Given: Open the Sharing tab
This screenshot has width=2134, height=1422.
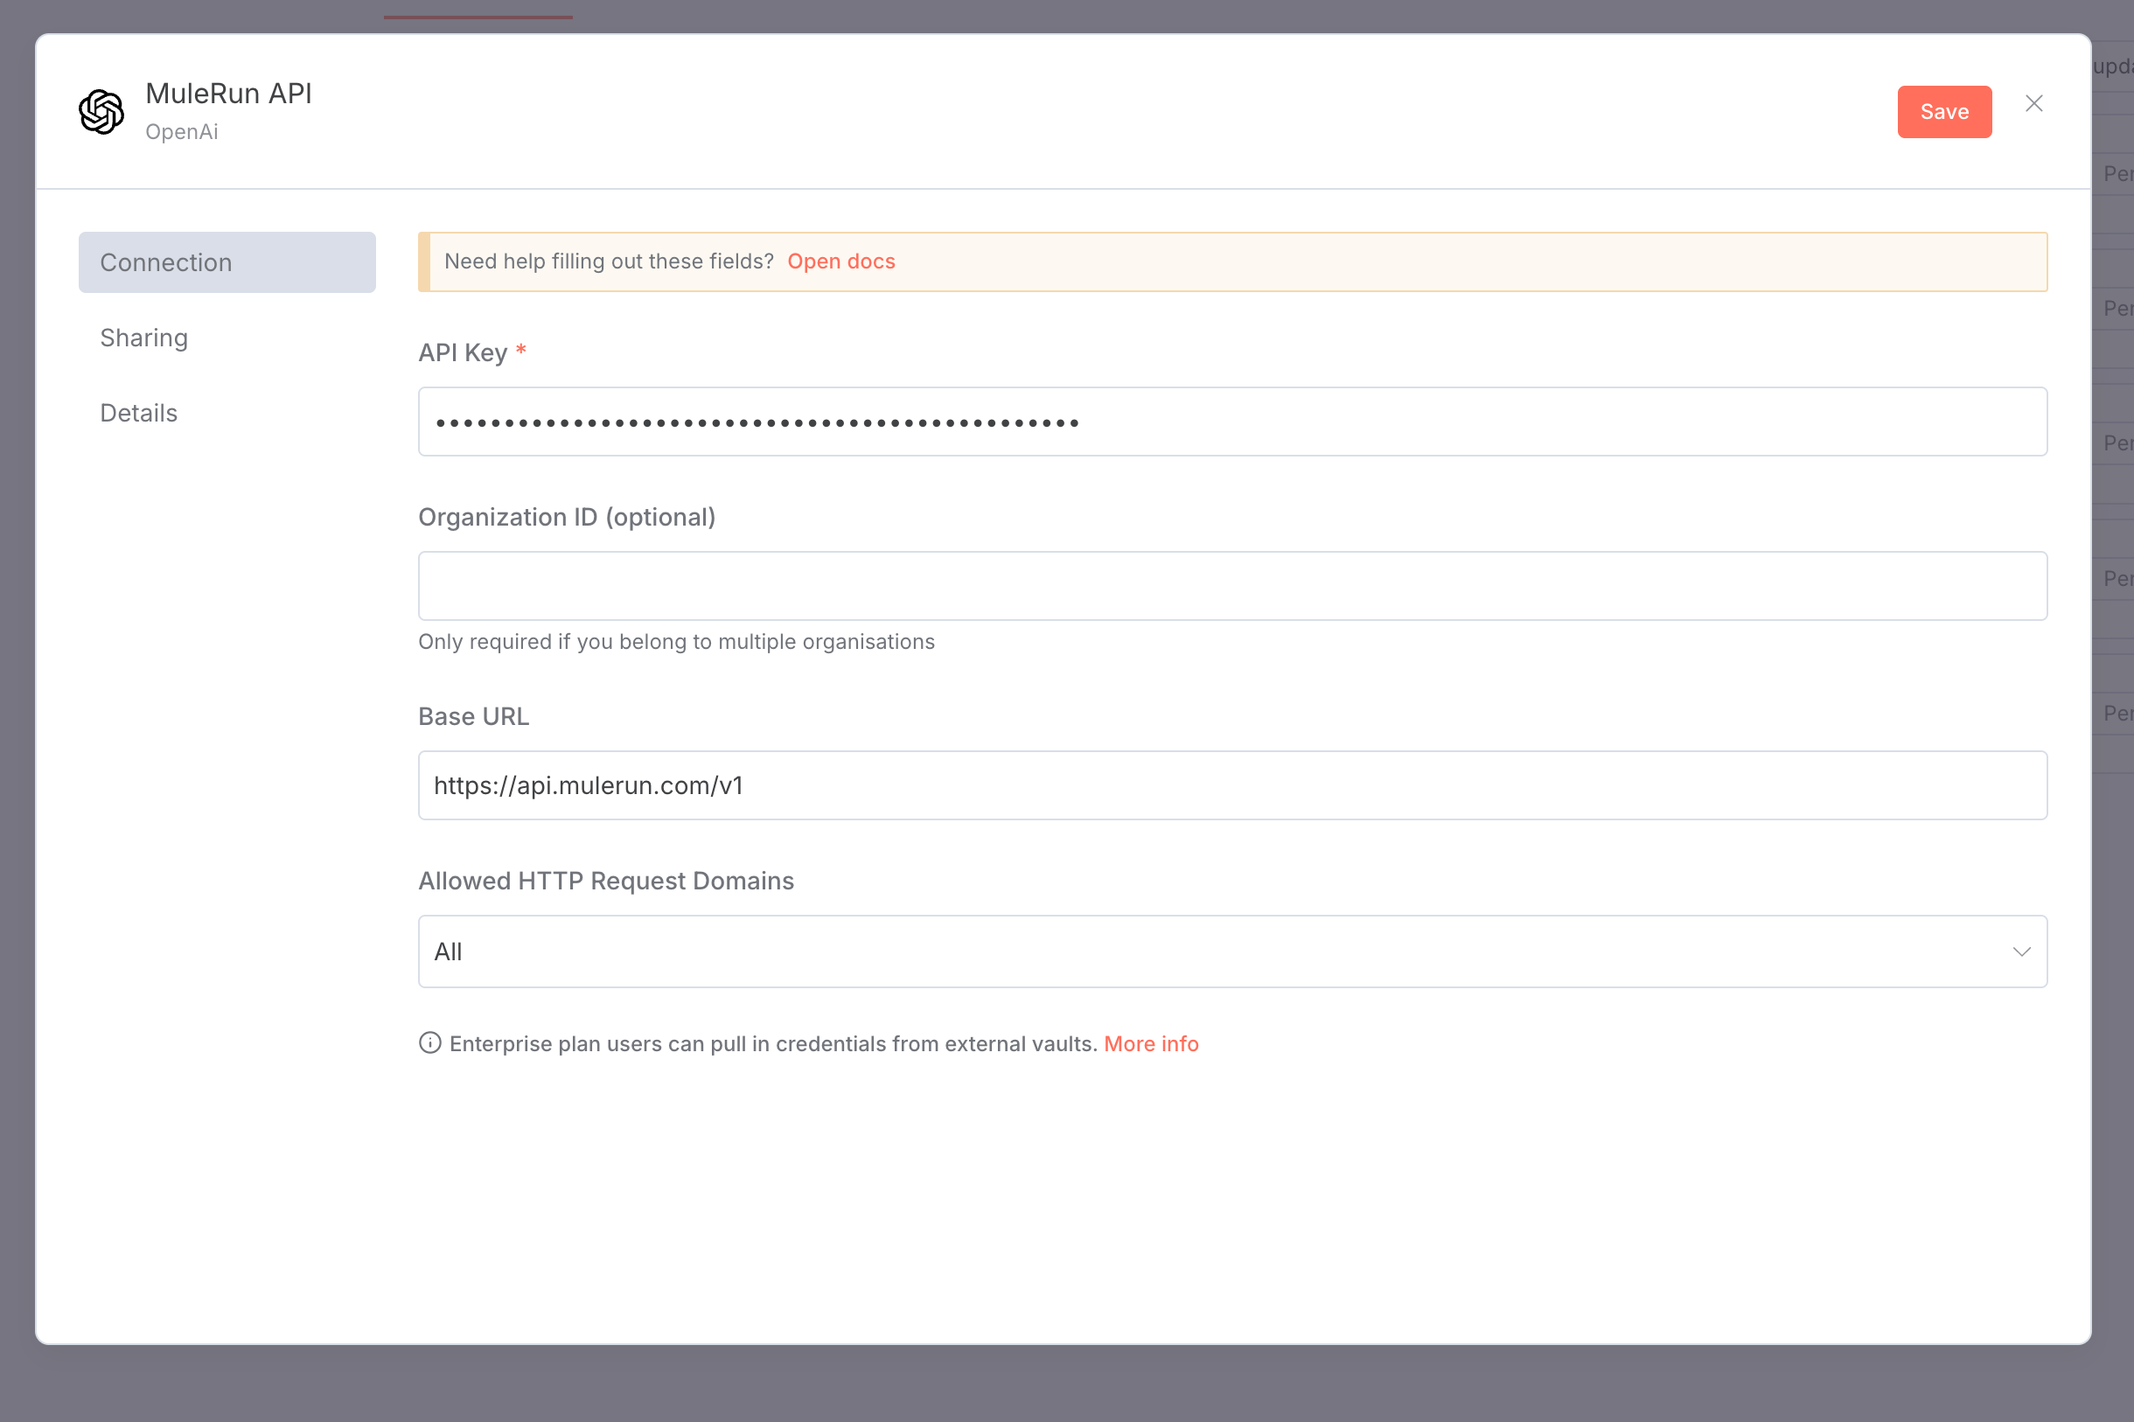Looking at the screenshot, I should point(144,338).
